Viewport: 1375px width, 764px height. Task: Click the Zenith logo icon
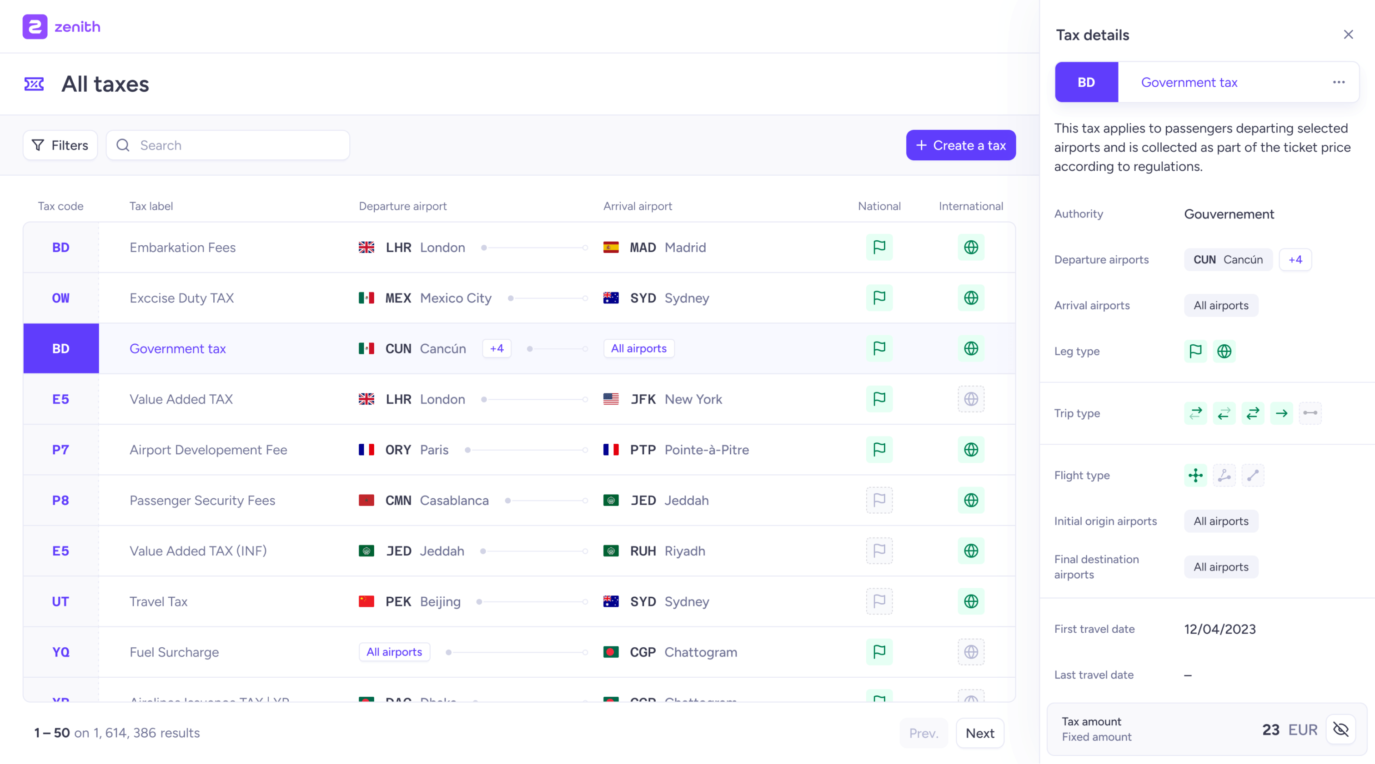coord(35,26)
